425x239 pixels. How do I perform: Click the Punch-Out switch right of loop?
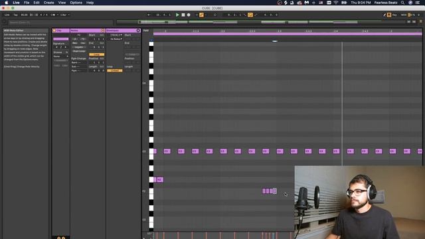tap(256, 15)
